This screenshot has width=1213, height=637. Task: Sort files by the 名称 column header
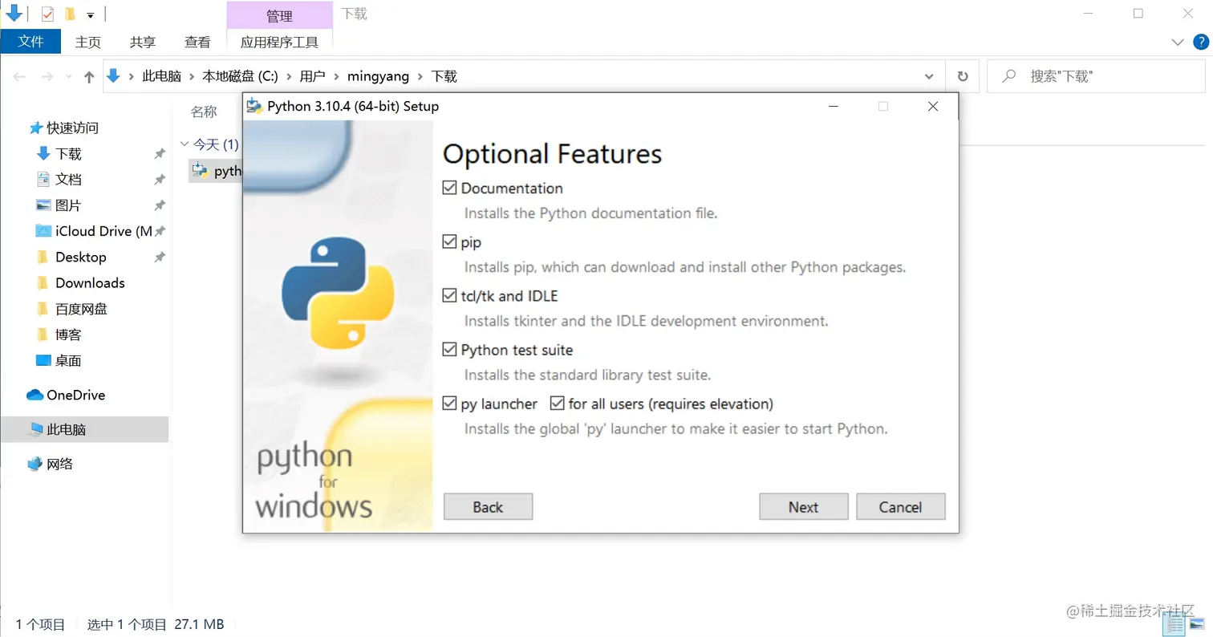pos(204,112)
